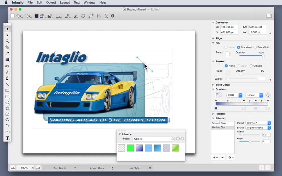The height and width of the screenshot is (176, 282).
Task: Open the Linear gradient type dropdown
Action: coord(255,95)
